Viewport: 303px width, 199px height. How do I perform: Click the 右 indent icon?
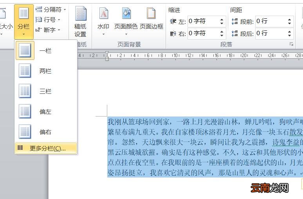click(173, 34)
